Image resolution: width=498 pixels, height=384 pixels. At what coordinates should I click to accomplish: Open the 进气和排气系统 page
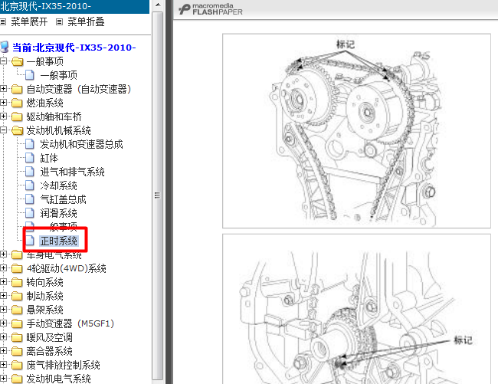click(73, 172)
